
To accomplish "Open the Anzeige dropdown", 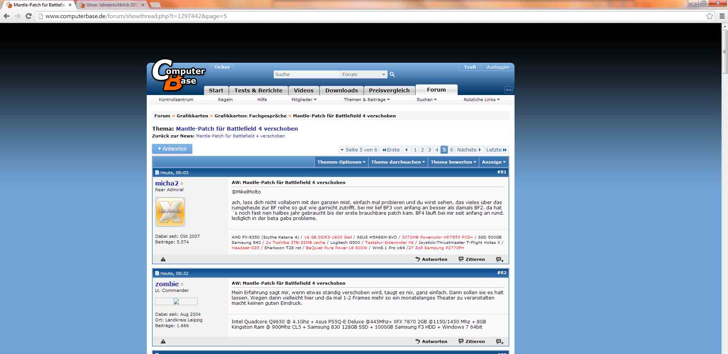I will [x=494, y=162].
